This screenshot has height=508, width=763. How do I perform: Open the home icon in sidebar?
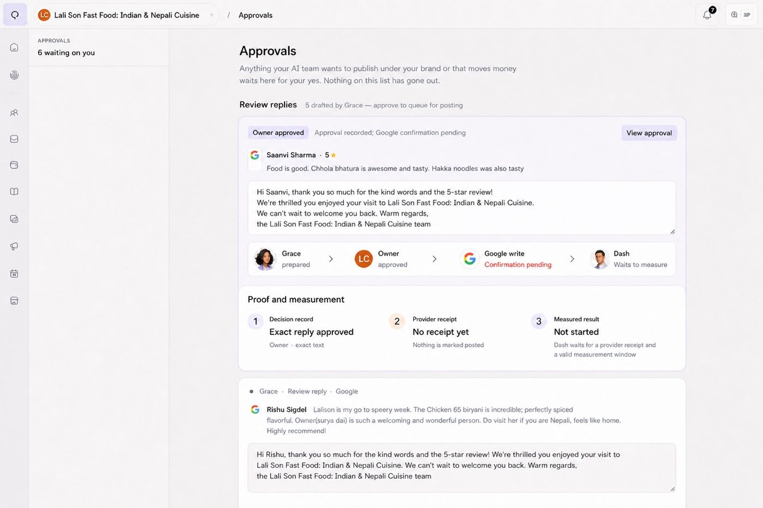(x=14, y=47)
